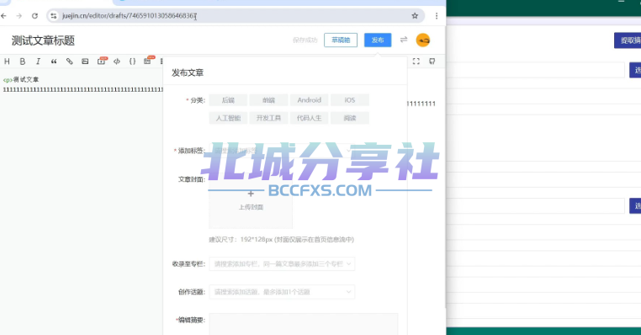
Task: Select the Android category tag
Action: click(x=309, y=100)
